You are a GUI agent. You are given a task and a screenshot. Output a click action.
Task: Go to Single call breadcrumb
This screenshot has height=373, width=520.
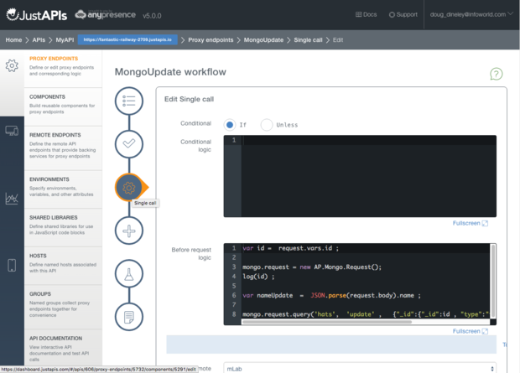(x=308, y=39)
